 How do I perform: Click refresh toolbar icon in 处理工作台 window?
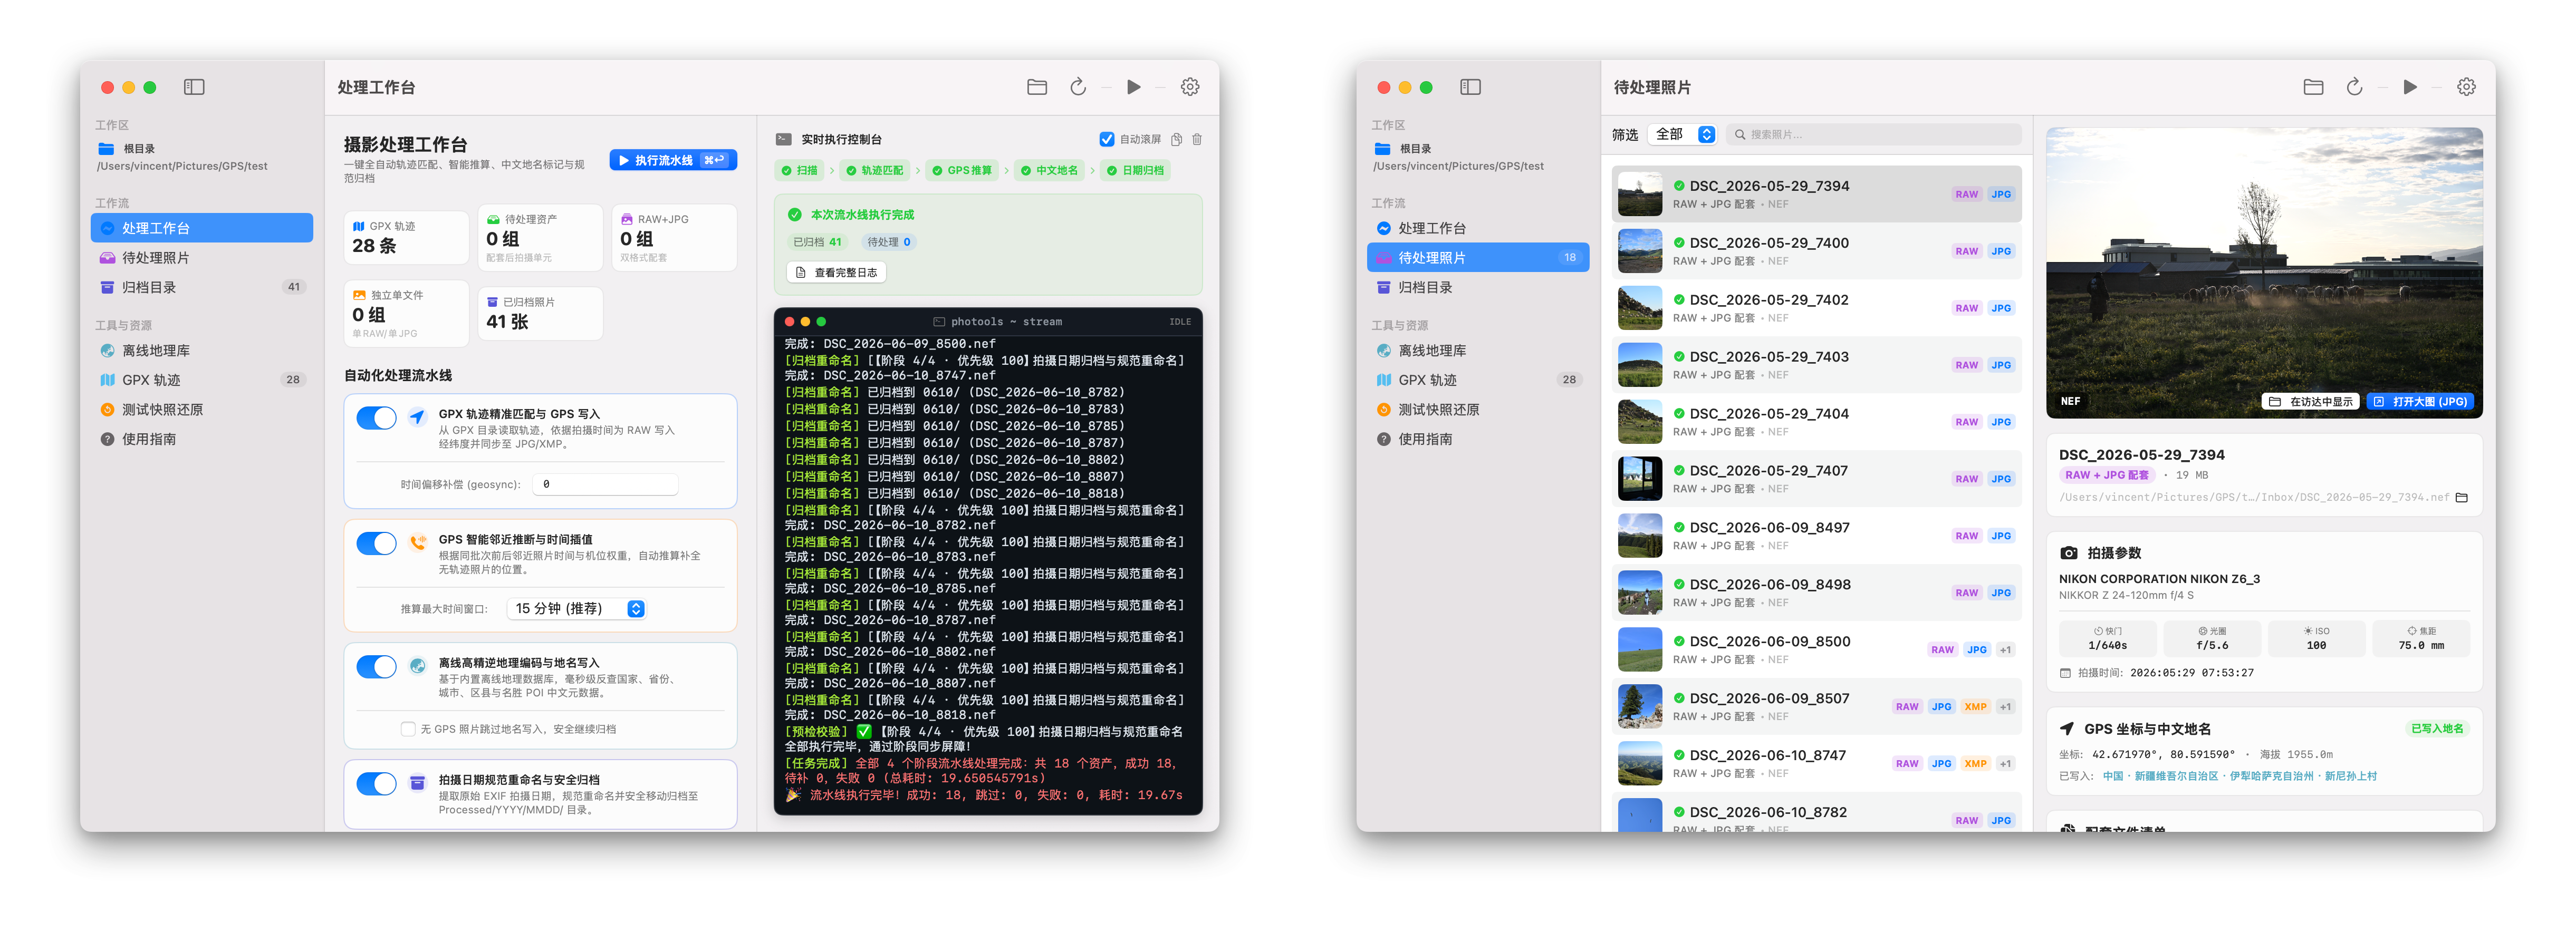[x=1078, y=87]
